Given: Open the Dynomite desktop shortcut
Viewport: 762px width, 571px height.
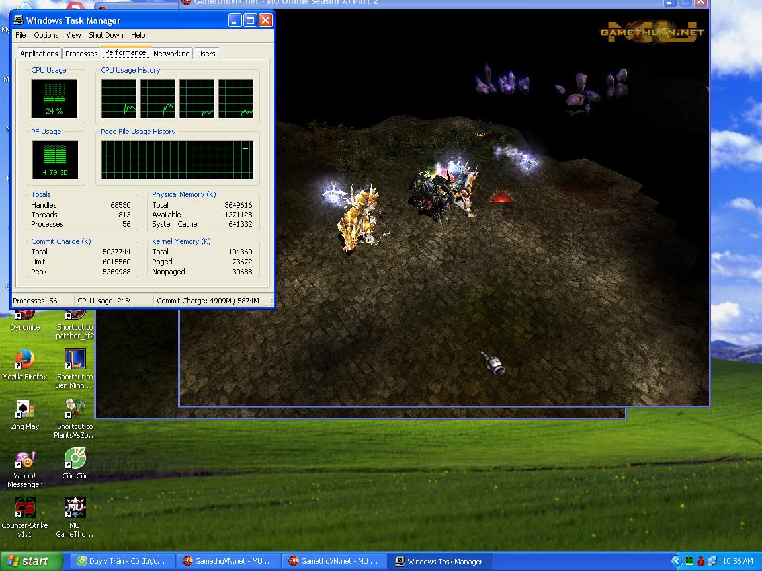Looking at the screenshot, I should pyautogui.click(x=24, y=321).
